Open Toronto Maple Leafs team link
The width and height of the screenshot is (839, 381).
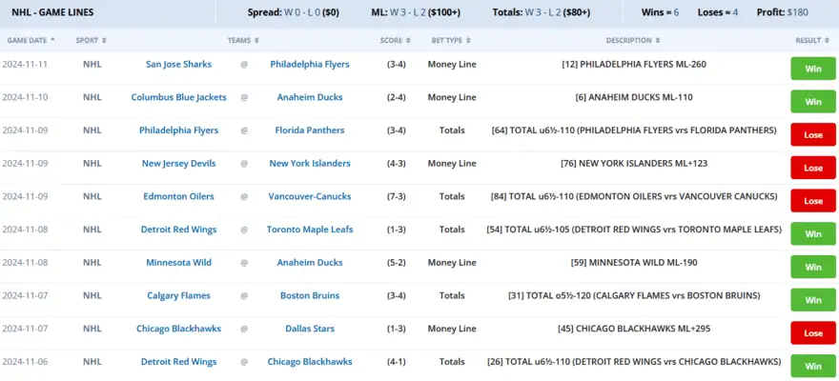pos(310,230)
